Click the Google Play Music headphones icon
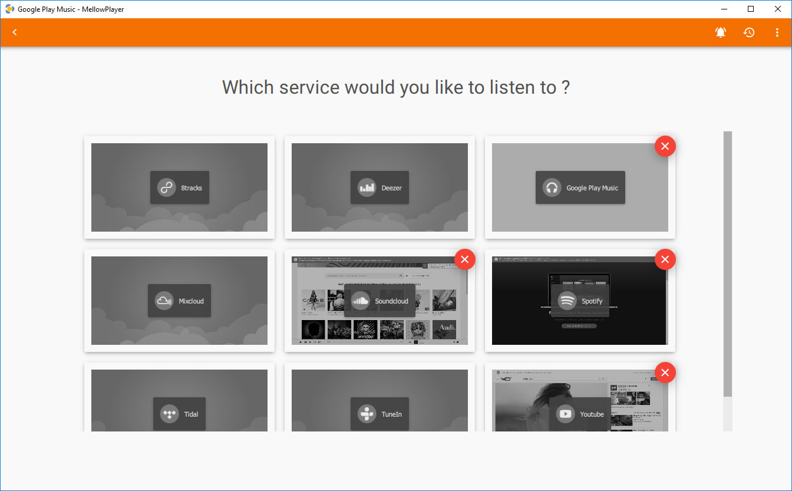 552,188
